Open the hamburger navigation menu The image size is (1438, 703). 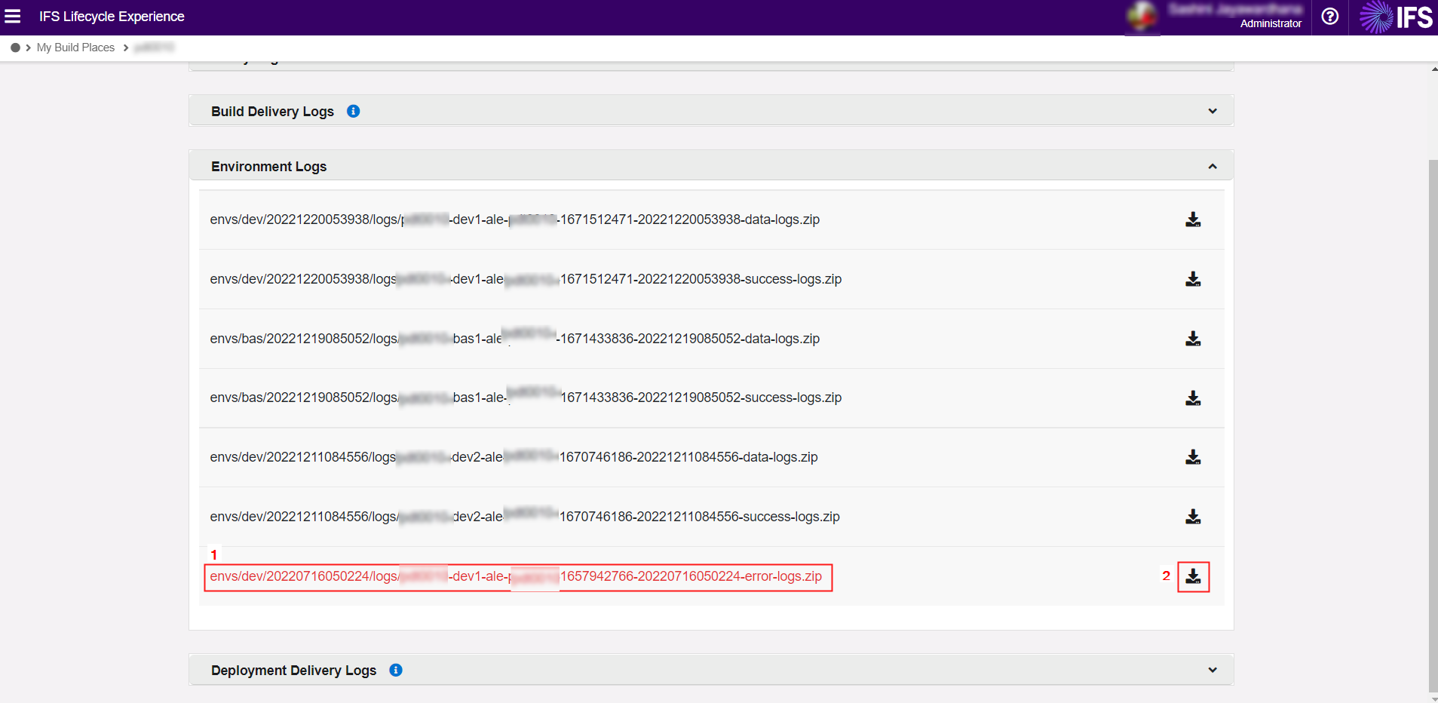[x=13, y=16]
